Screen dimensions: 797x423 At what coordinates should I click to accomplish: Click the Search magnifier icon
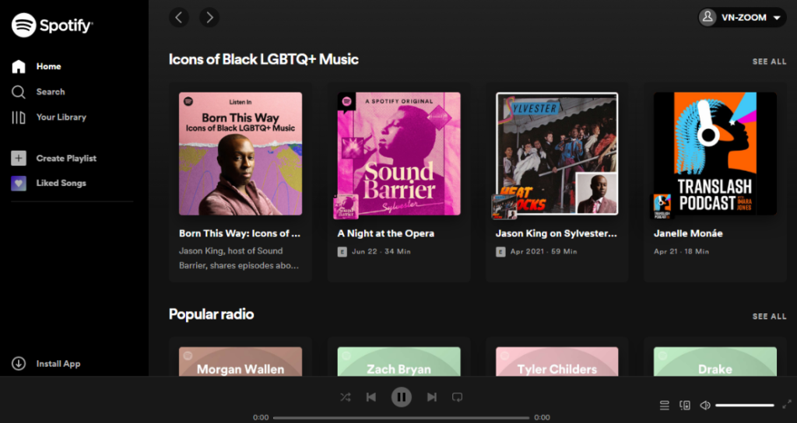pos(19,92)
